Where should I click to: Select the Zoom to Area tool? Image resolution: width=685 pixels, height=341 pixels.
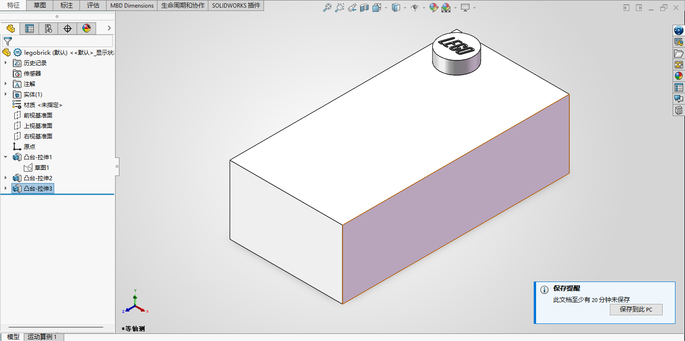tap(339, 8)
